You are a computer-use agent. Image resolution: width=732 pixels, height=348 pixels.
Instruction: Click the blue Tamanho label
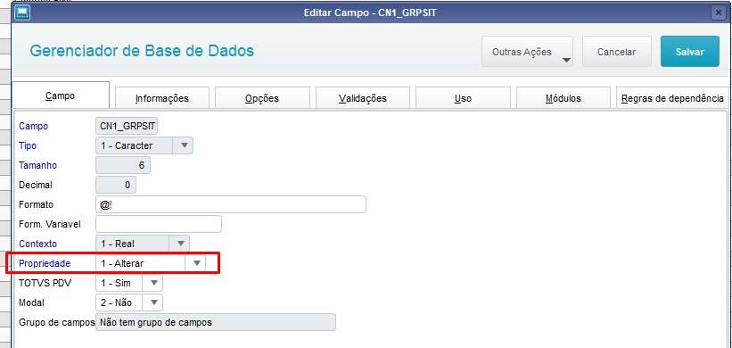click(37, 165)
